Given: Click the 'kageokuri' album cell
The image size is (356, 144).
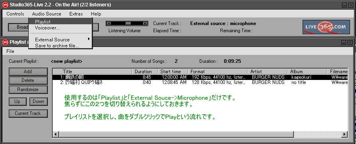Looking at the screenshot, I should 301,77.
